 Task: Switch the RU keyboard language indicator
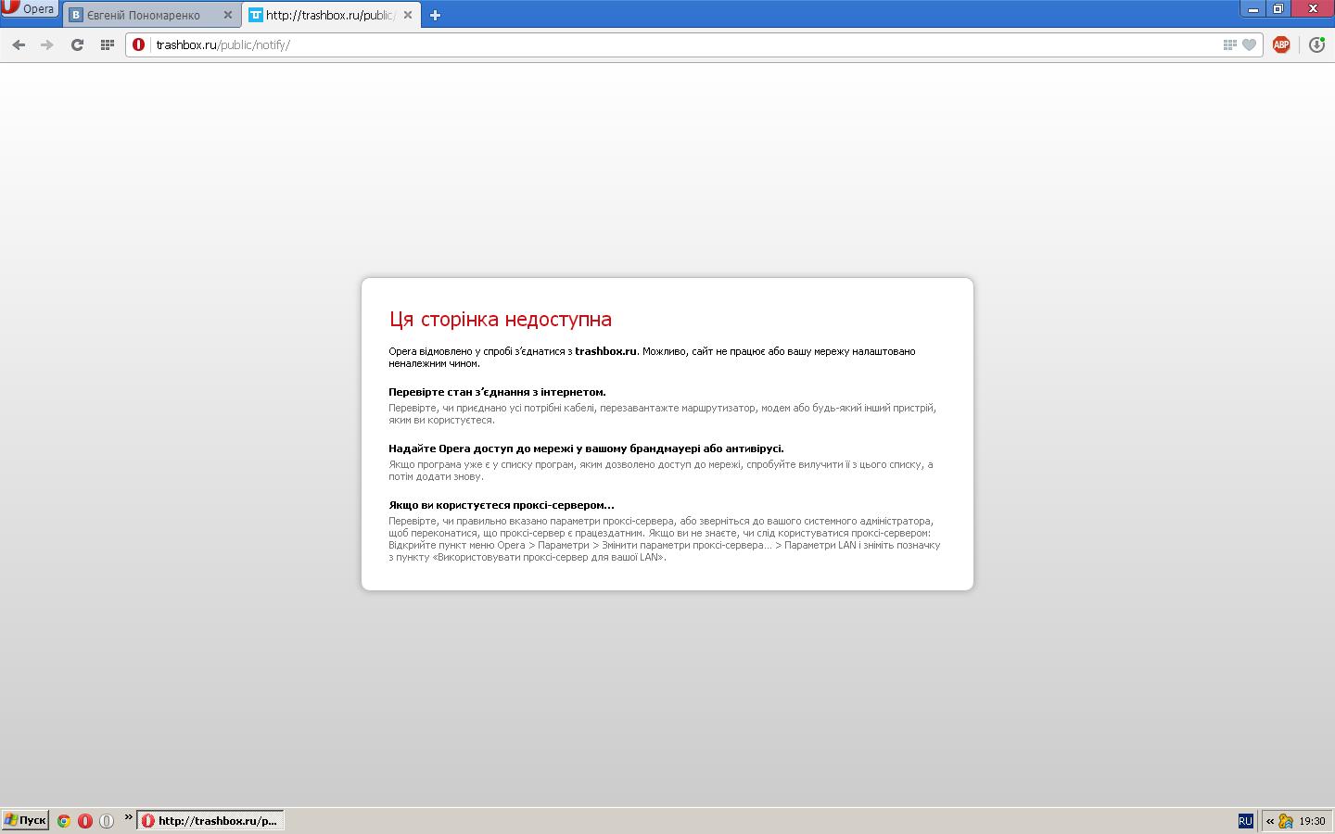pyautogui.click(x=1245, y=821)
